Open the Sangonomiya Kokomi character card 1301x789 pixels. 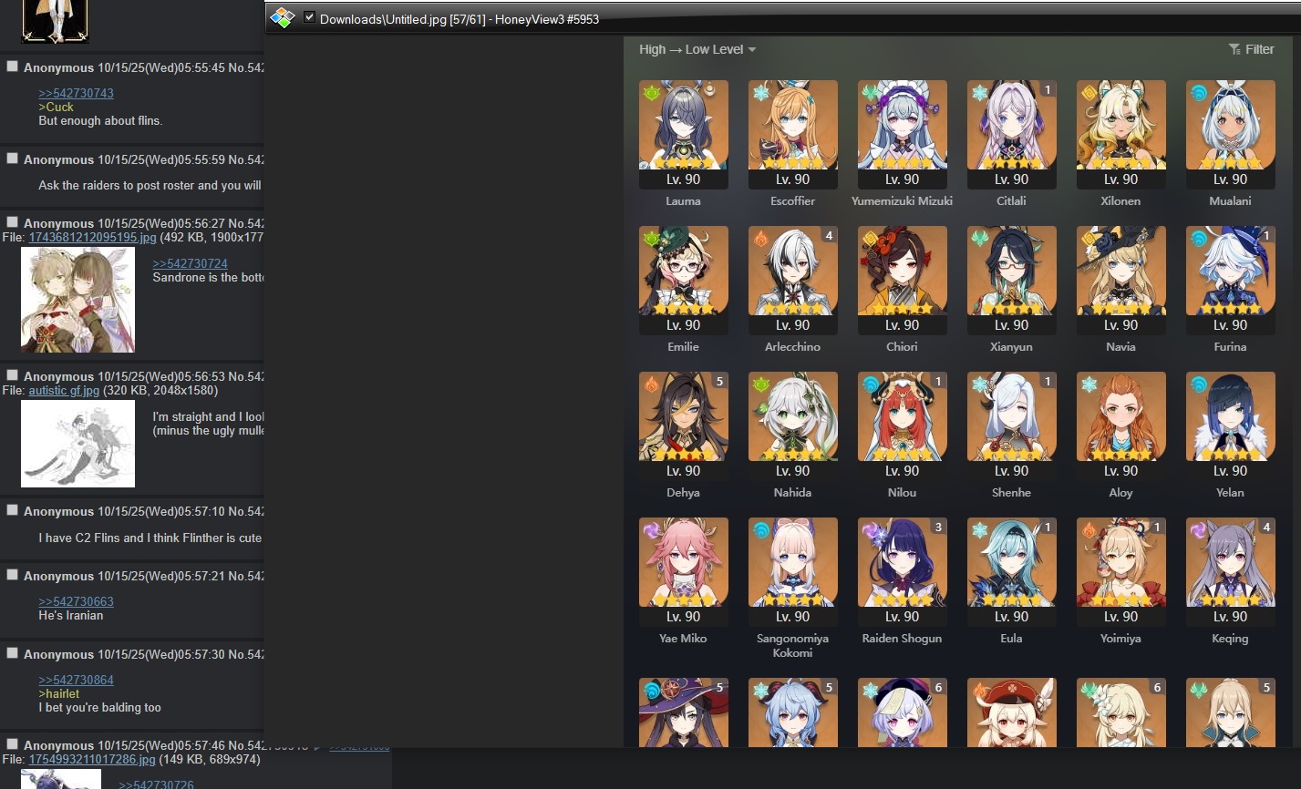(793, 572)
